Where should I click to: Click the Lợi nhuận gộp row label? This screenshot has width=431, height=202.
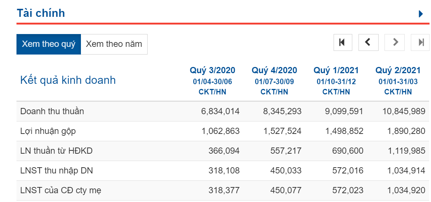coord(48,131)
